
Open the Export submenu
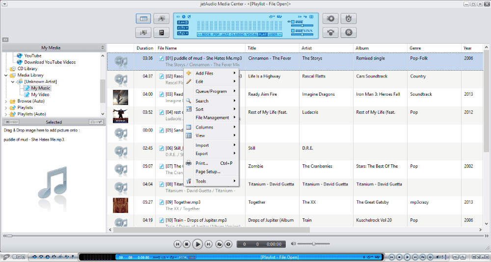point(211,154)
